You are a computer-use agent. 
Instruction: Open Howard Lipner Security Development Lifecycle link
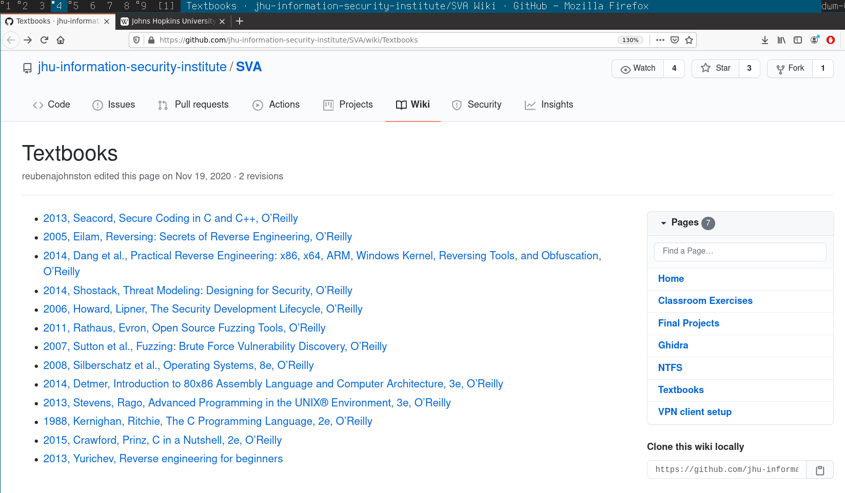point(203,309)
